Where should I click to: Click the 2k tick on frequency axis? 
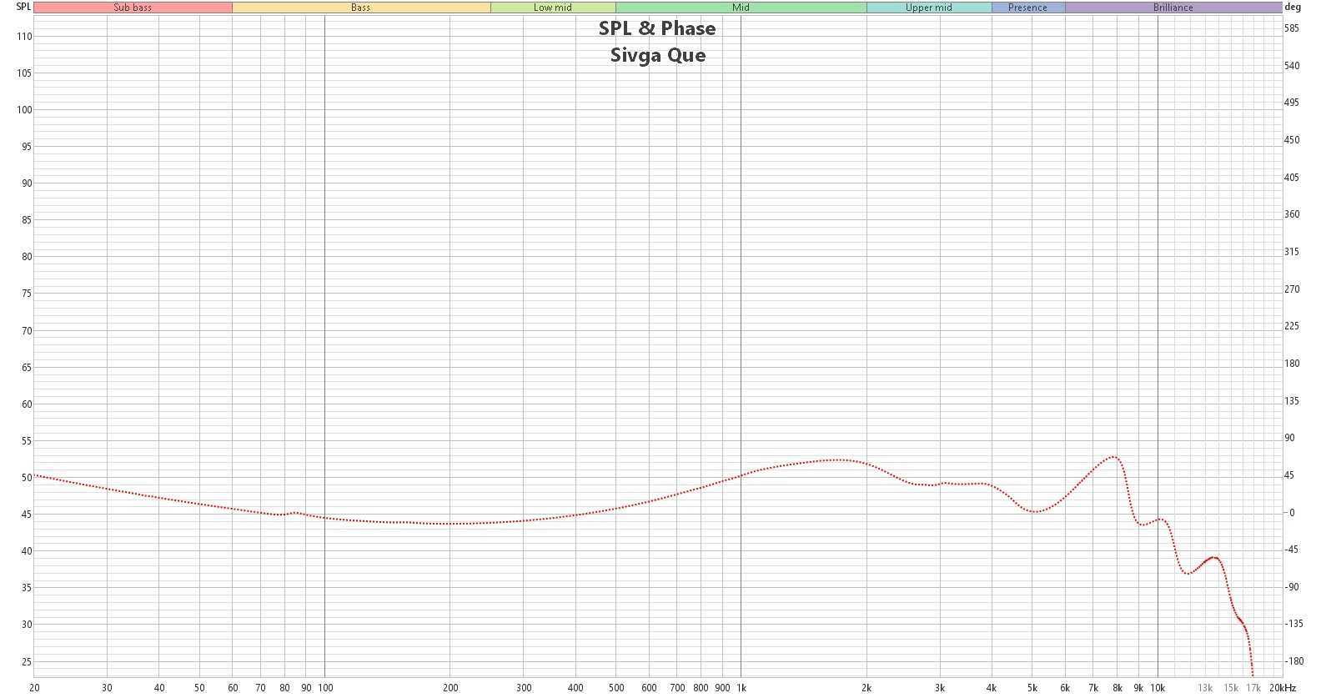tap(866, 688)
